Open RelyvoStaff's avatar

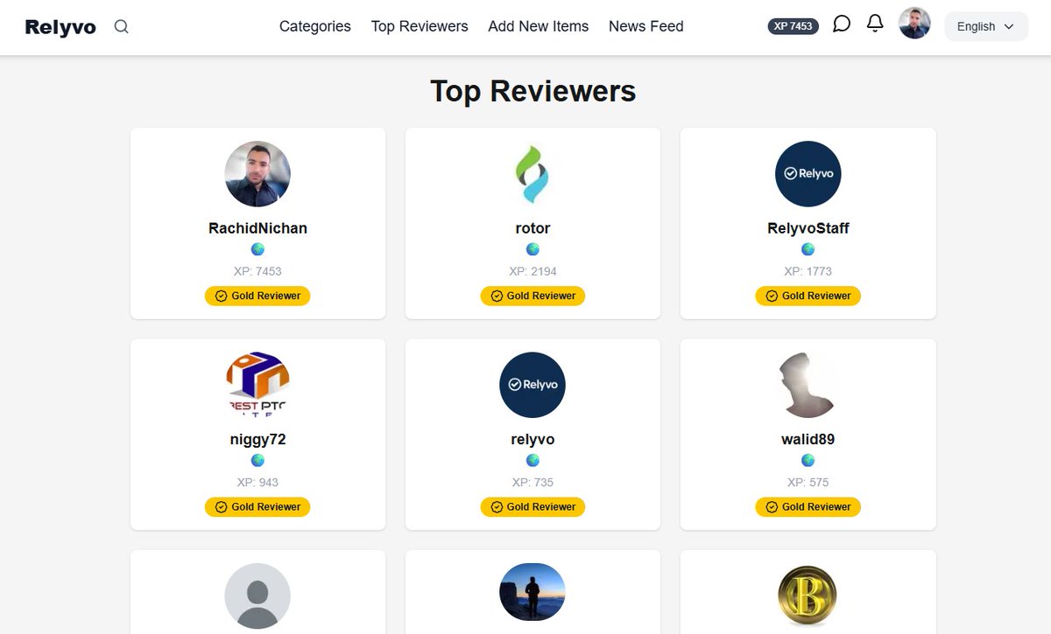click(808, 174)
